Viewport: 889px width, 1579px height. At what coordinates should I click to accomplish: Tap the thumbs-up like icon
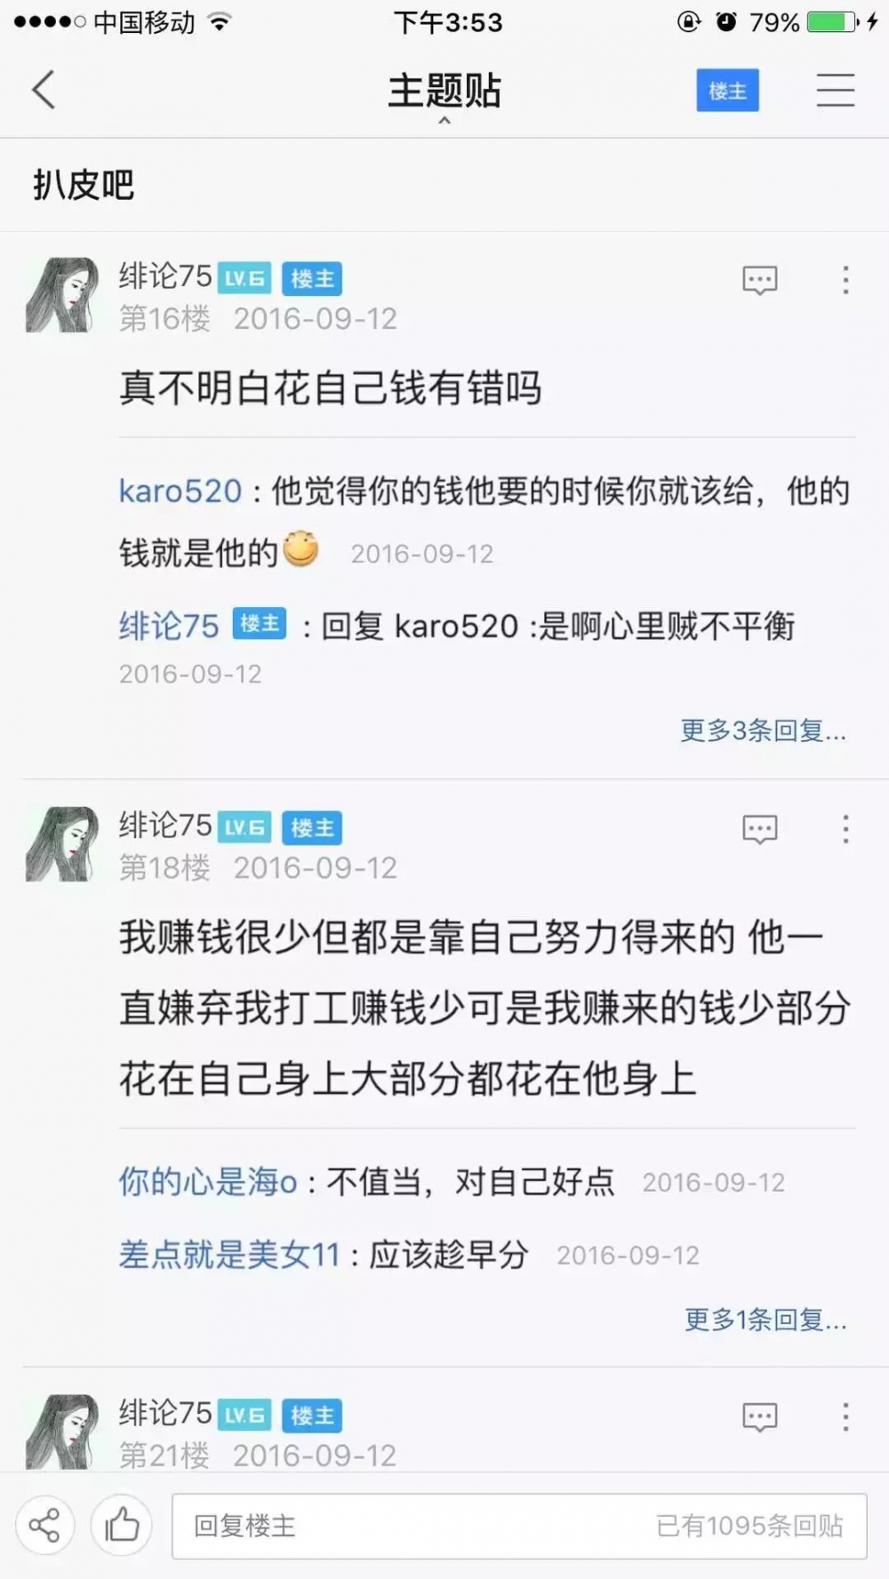122,1526
